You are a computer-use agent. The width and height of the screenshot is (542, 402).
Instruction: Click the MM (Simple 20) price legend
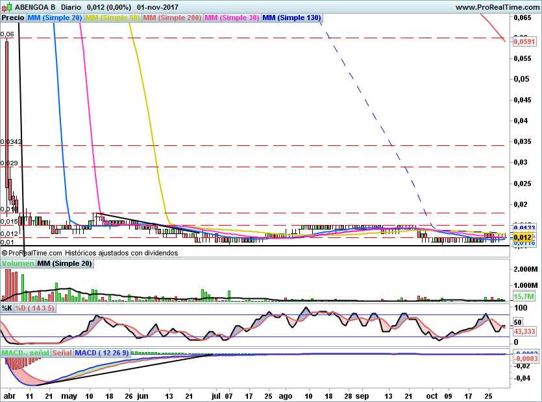55,18
